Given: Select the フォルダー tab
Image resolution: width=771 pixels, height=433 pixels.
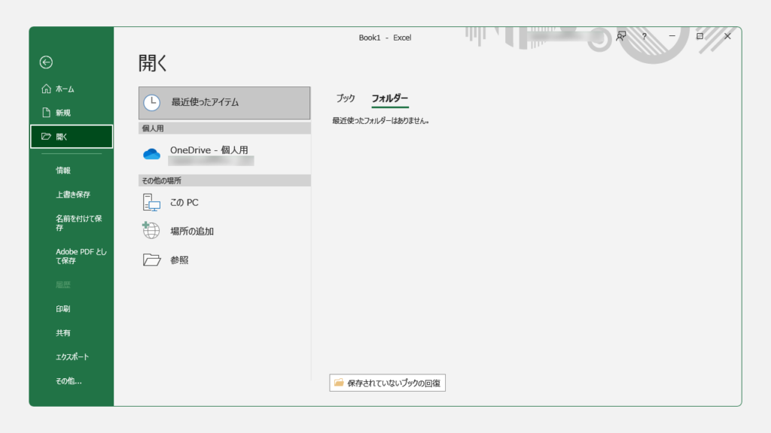Looking at the screenshot, I should pyautogui.click(x=390, y=98).
